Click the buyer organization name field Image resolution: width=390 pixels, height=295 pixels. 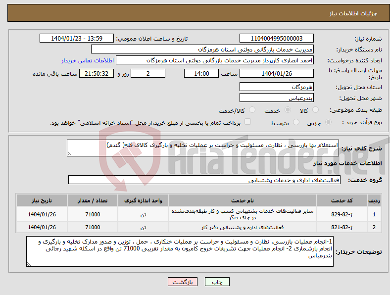pos(202,49)
